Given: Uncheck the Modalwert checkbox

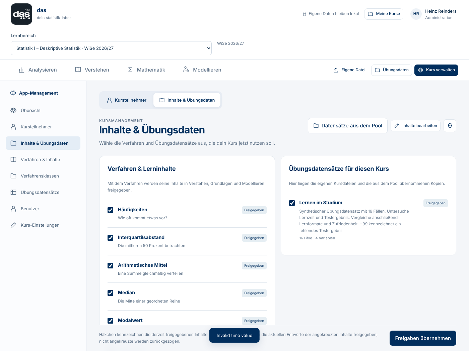Looking at the screenshot, I should 110,321.
